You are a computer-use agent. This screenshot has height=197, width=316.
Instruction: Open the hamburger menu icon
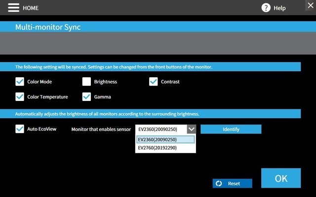13,8
